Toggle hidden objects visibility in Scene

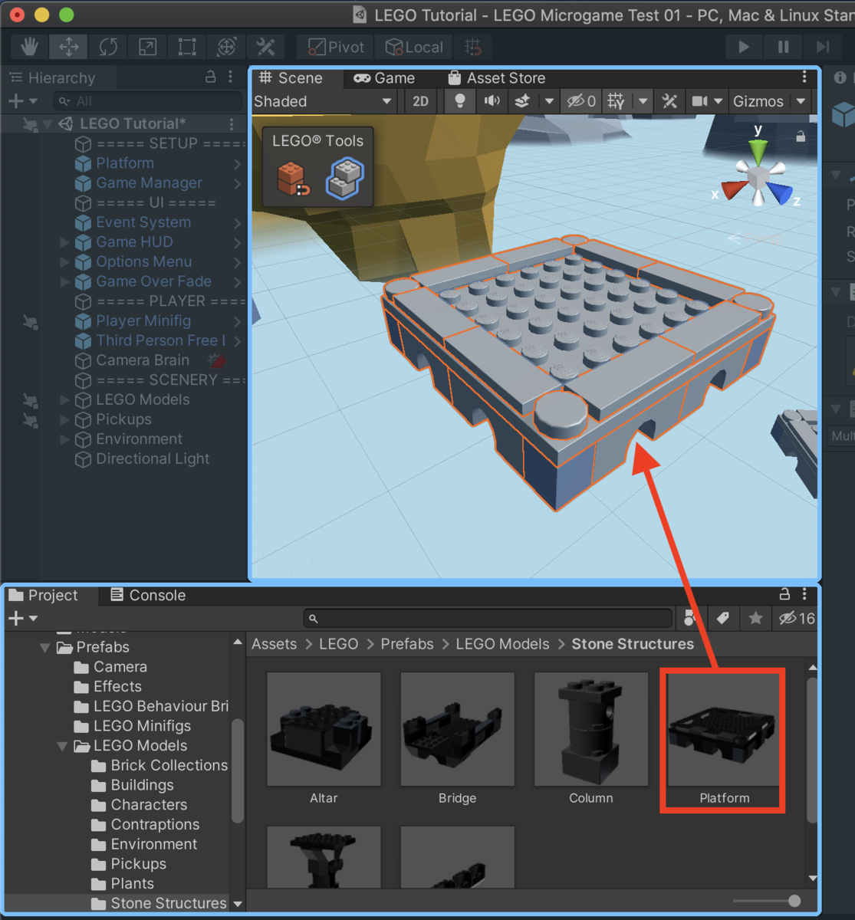580,101
